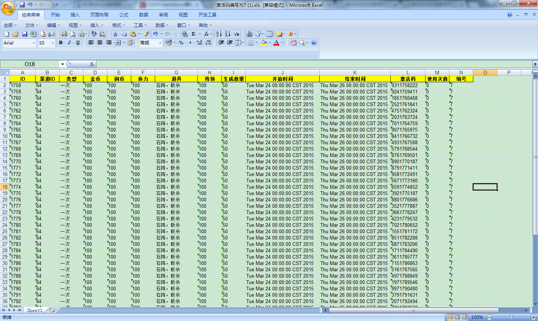Click the New blank workbook icon
The width and height of the screenshot is (538, 321).
[x=7, y=34]
